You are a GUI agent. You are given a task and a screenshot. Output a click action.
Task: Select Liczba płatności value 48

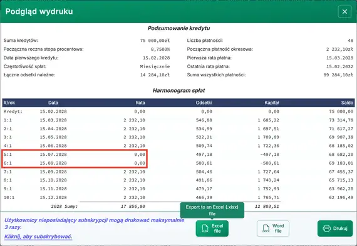[350, 41]
